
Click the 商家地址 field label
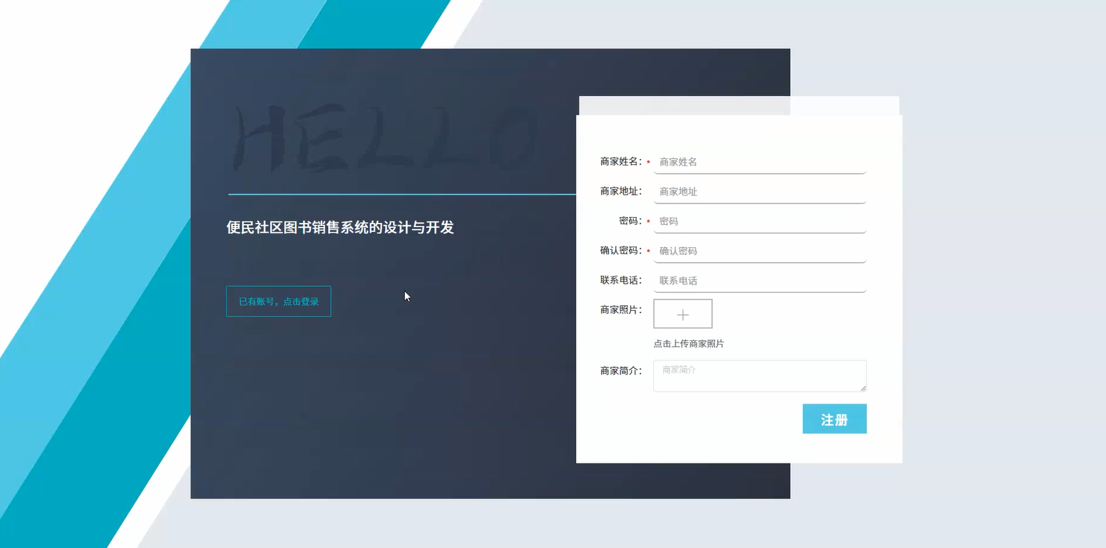click(620, 191)
